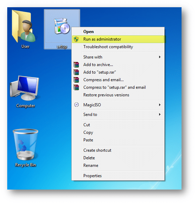Click the MagicISO disc icon
Viewport: 196px width, 204px height.
pyautogui.click(x=76, y=105)
